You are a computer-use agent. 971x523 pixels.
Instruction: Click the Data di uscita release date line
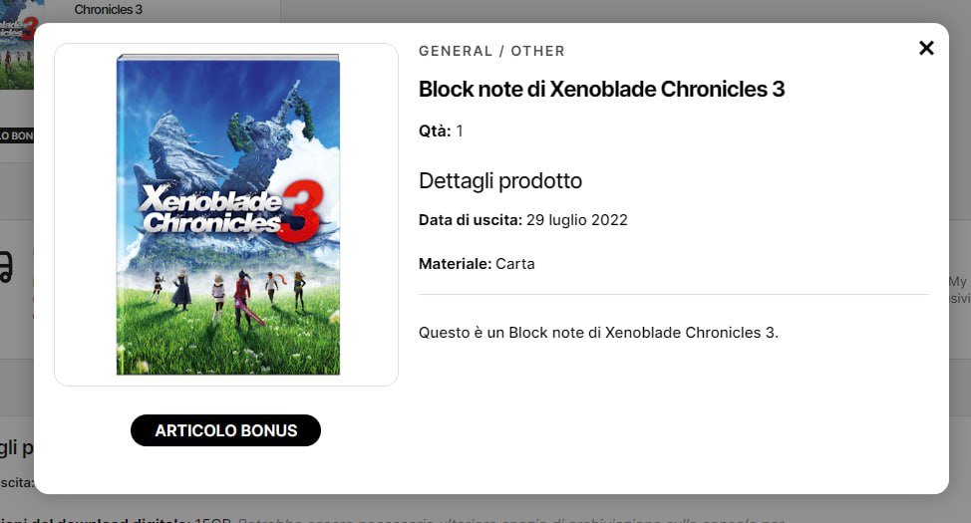(522, 219)
